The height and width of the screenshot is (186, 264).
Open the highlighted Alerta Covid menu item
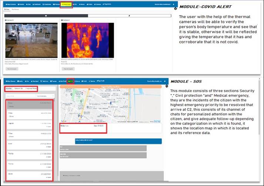pos(66,4)
